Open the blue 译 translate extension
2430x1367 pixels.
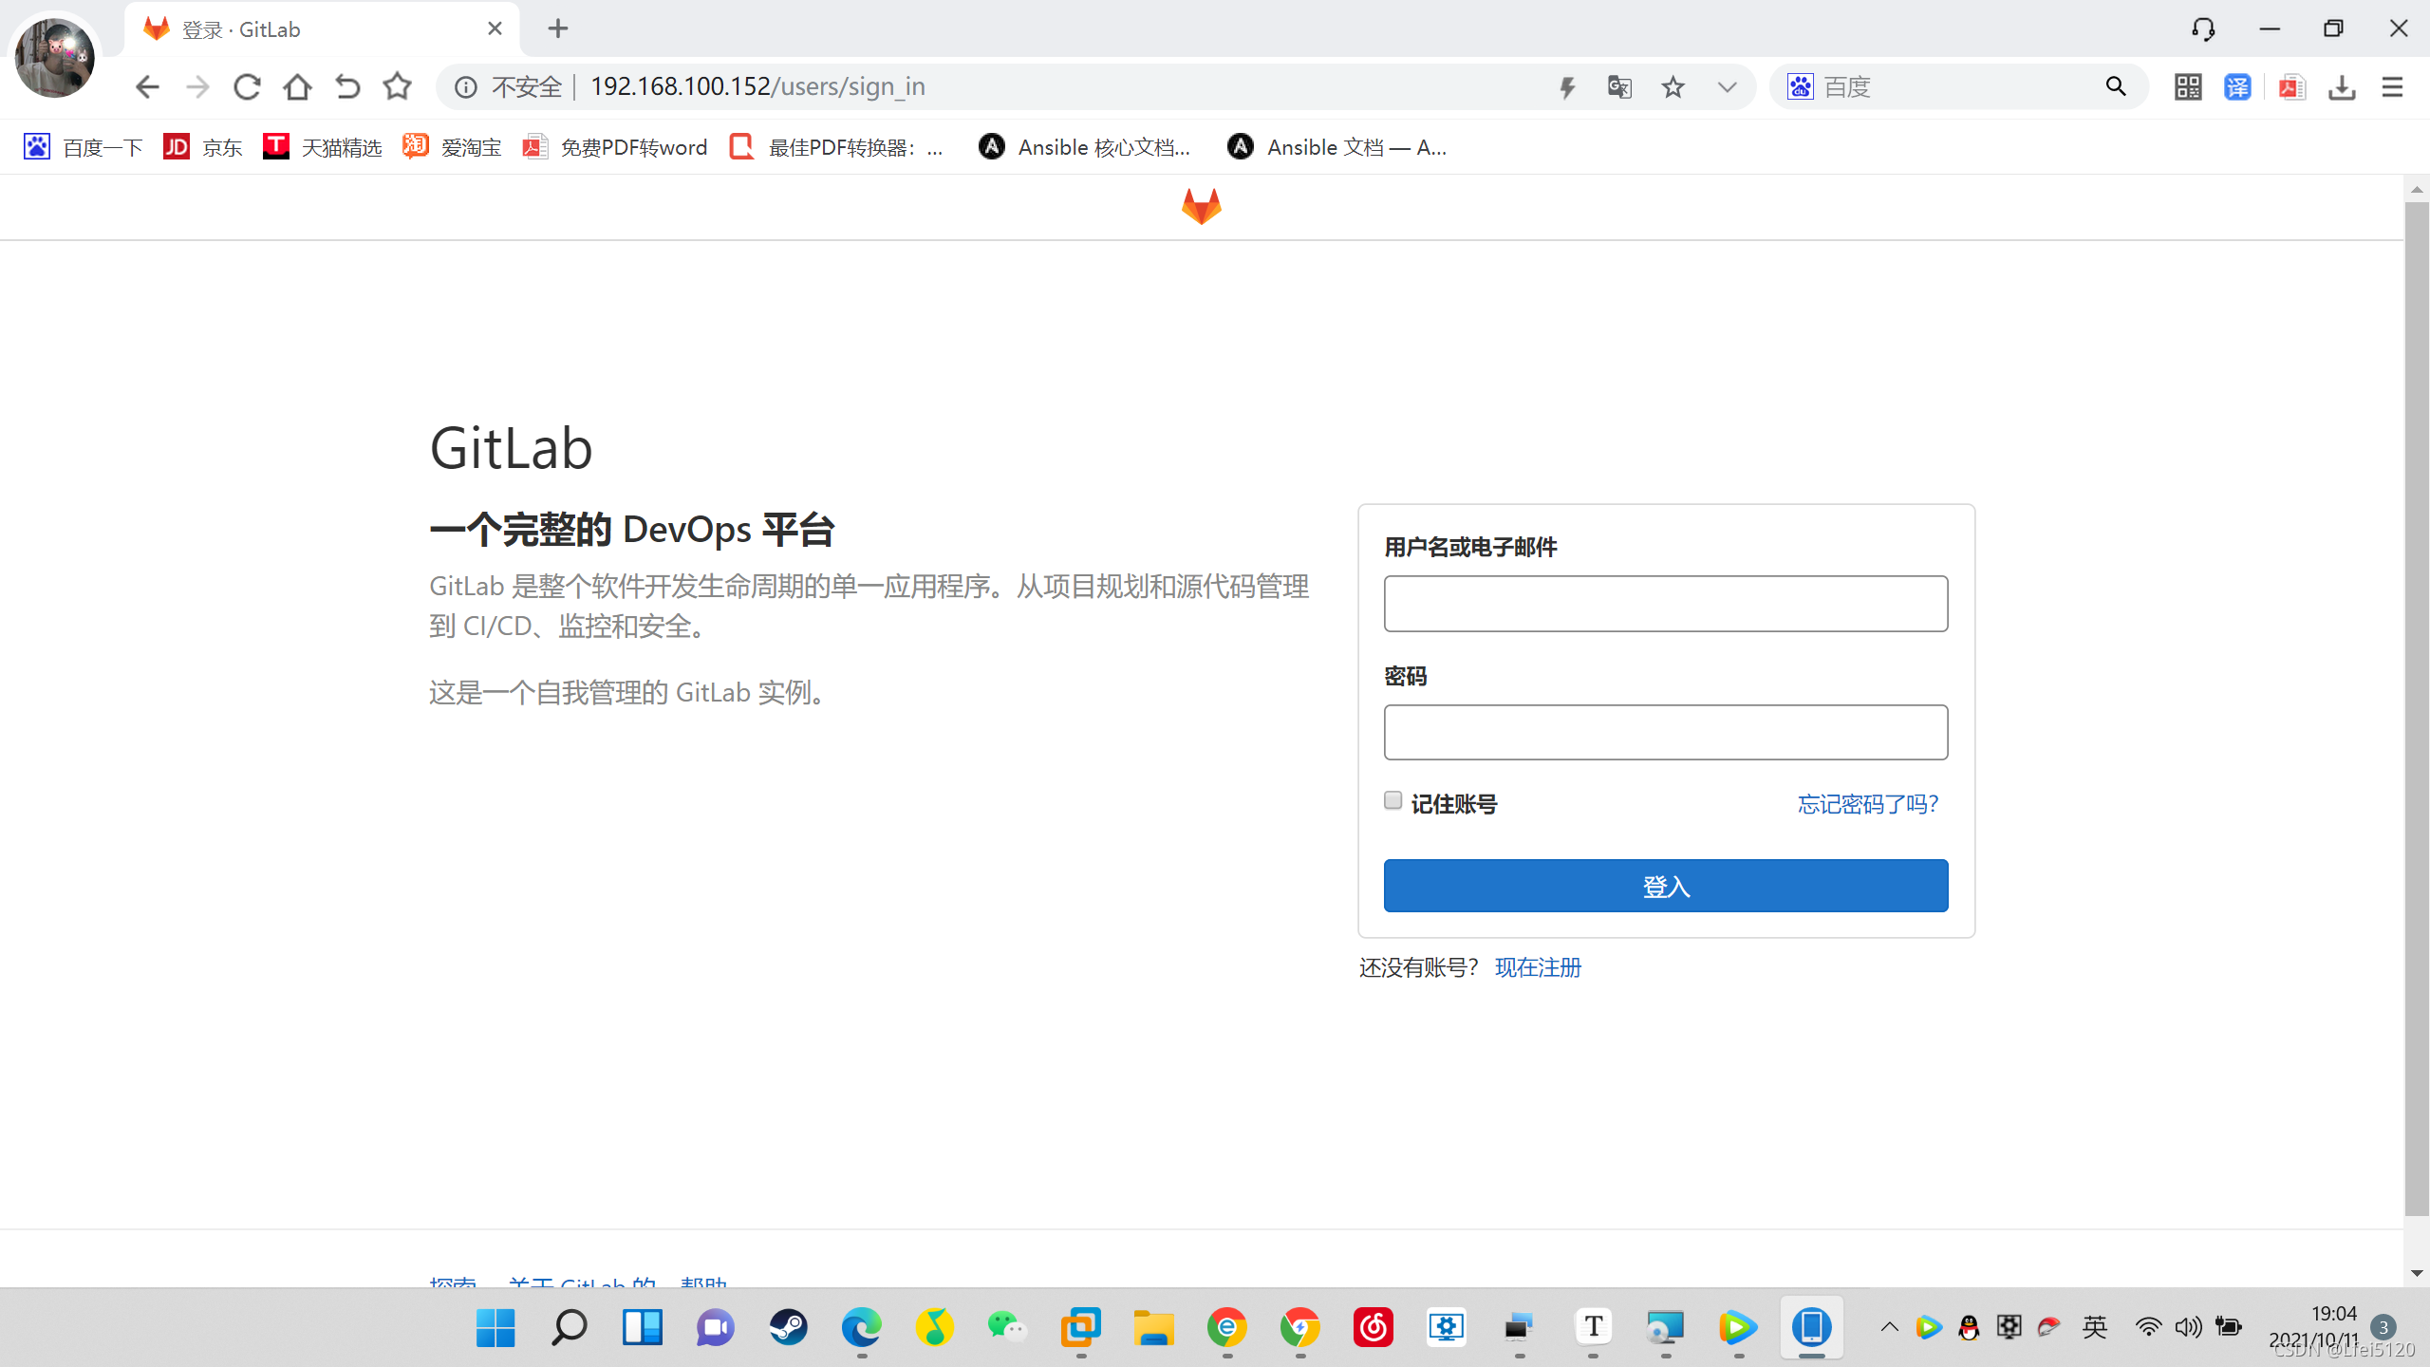point(2237,87)
